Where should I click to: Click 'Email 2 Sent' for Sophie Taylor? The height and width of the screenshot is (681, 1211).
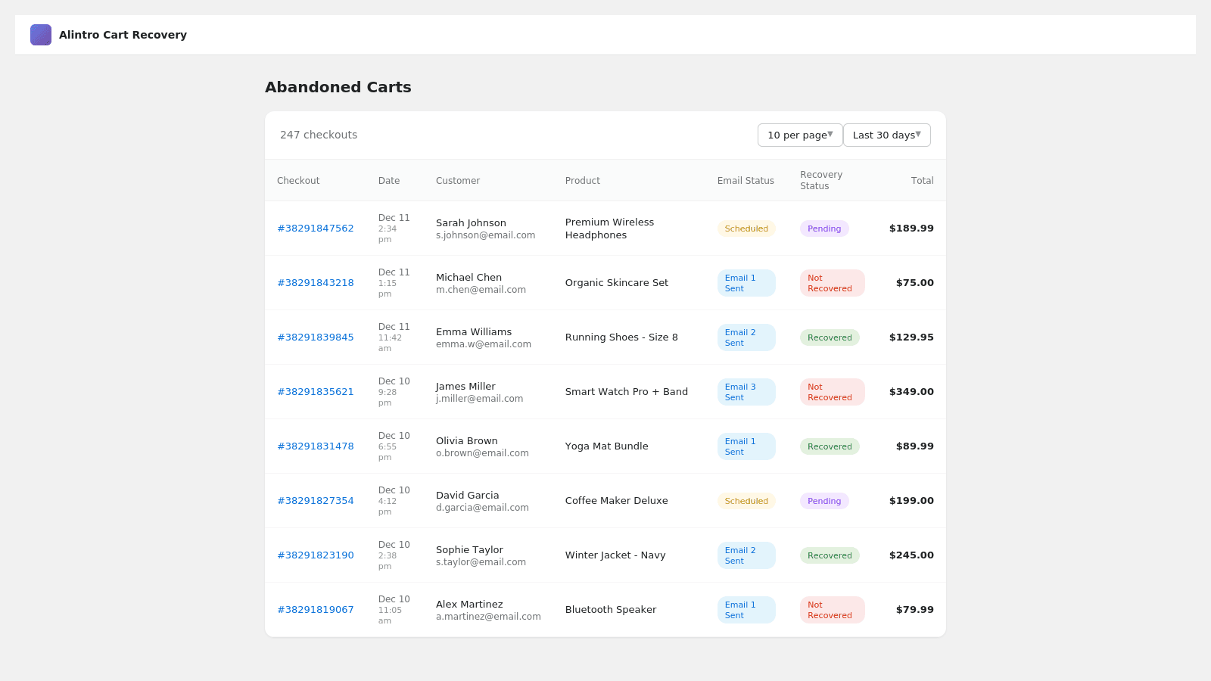point(746,555)
